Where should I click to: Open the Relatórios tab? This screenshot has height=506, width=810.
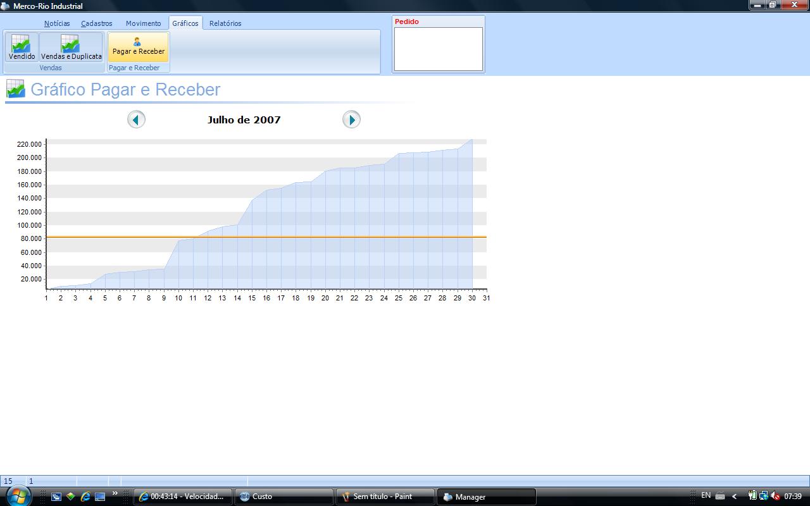coord(225,23)
